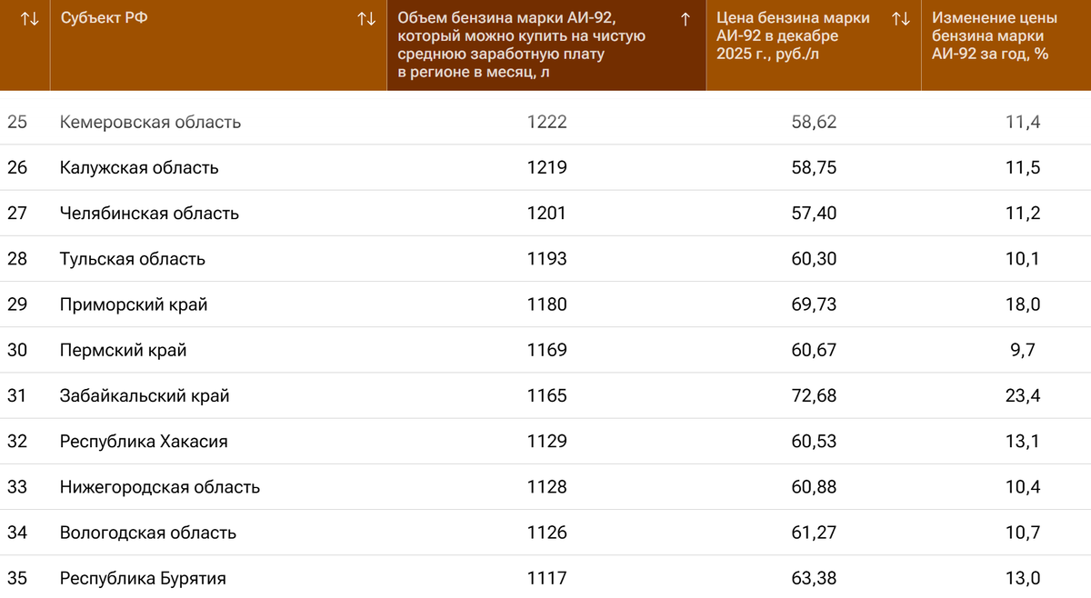Select the Забайкальский край row
The image size is (1091, 598).
tap(145, 396)
